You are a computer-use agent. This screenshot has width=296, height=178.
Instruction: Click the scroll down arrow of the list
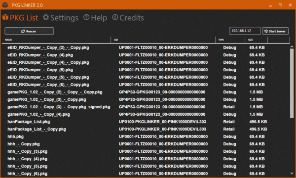coord(292,173)
